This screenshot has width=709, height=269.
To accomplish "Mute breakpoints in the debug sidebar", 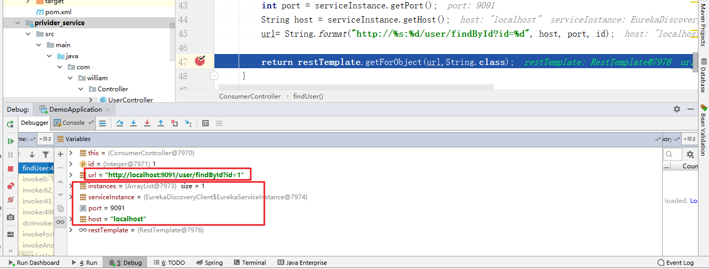I will pyautogui.click(x=10, y=200).
